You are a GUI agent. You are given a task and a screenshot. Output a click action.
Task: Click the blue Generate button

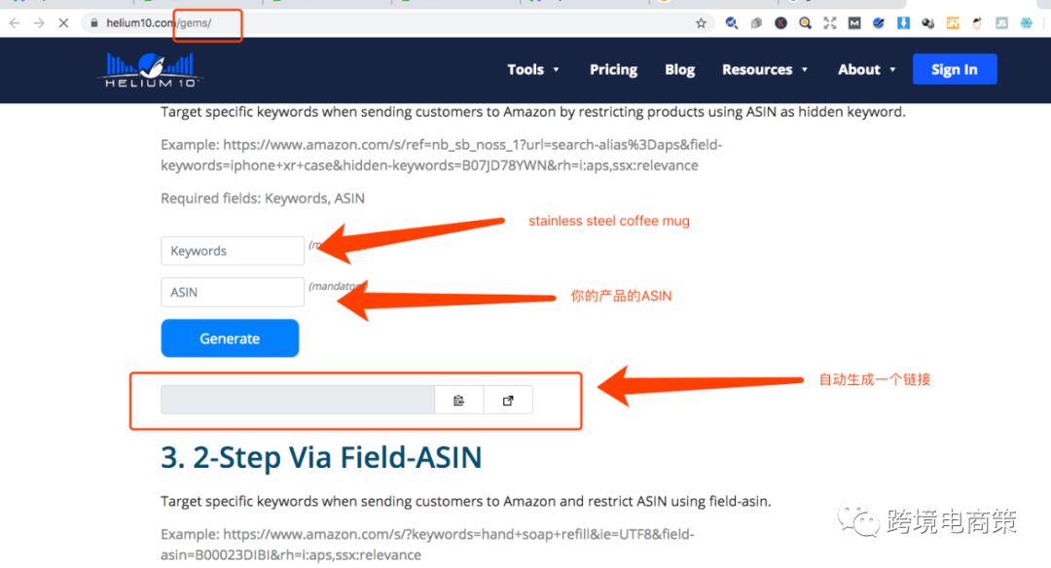(x=230, y=338)
